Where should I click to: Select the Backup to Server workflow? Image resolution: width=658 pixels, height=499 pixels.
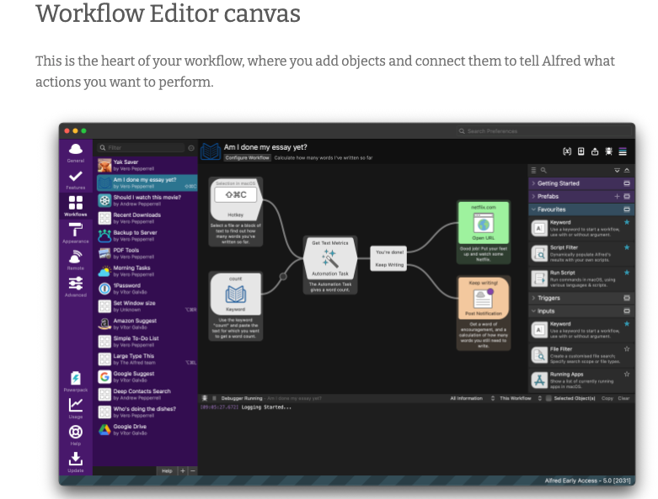coord(147,236)
